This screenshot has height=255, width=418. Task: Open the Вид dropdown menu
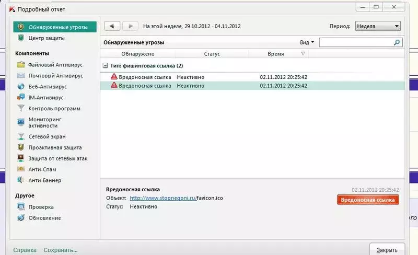(x=307, y=42)
